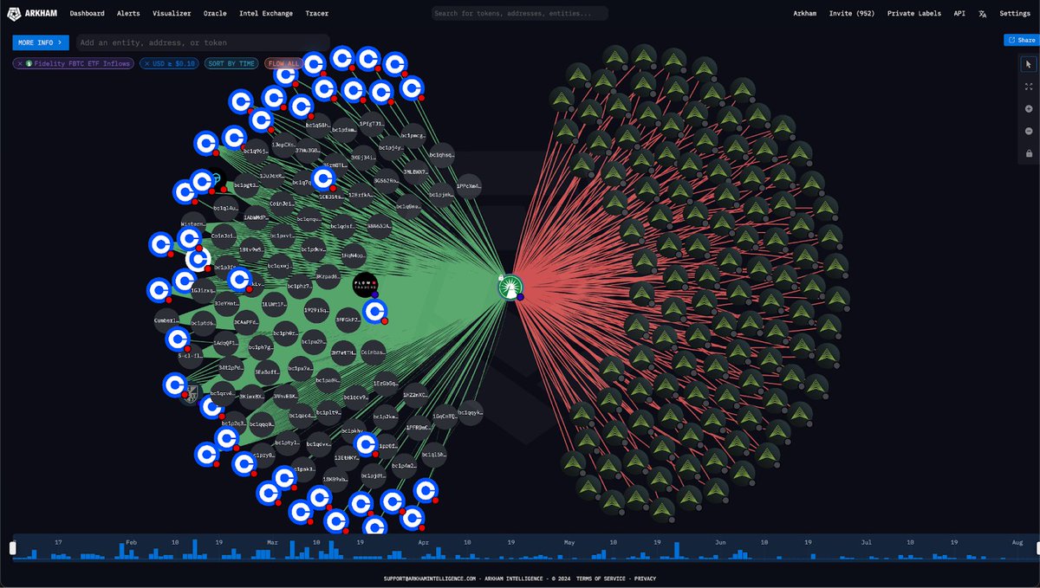Click the Arkham logo in the header

(x=33, y=14)
